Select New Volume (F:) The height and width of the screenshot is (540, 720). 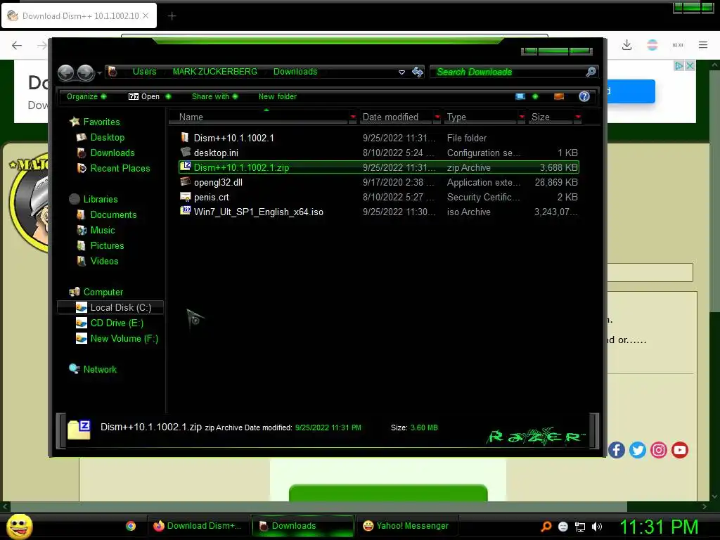(124, 338)
